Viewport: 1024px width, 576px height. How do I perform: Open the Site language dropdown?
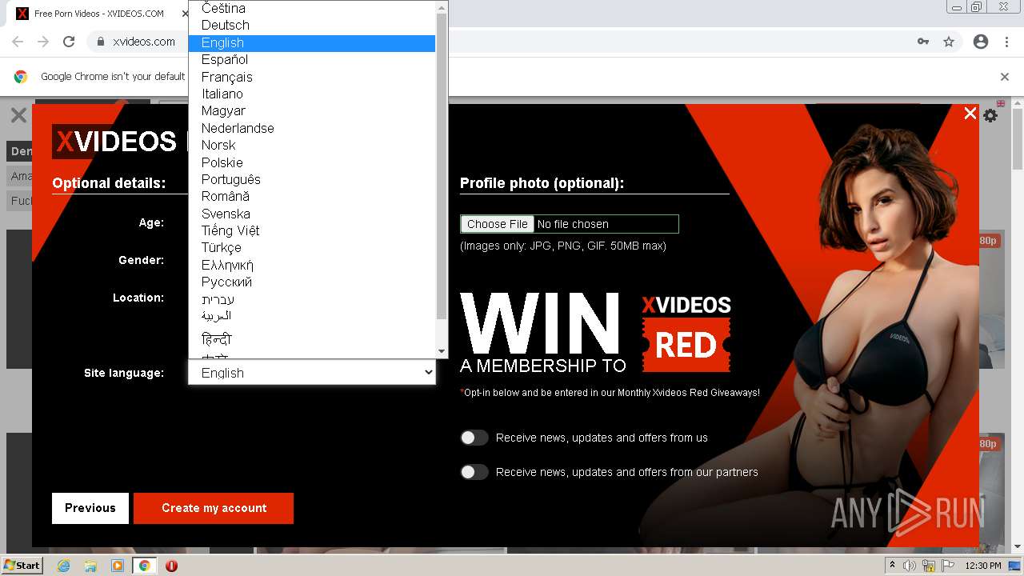tap(312, 373)
